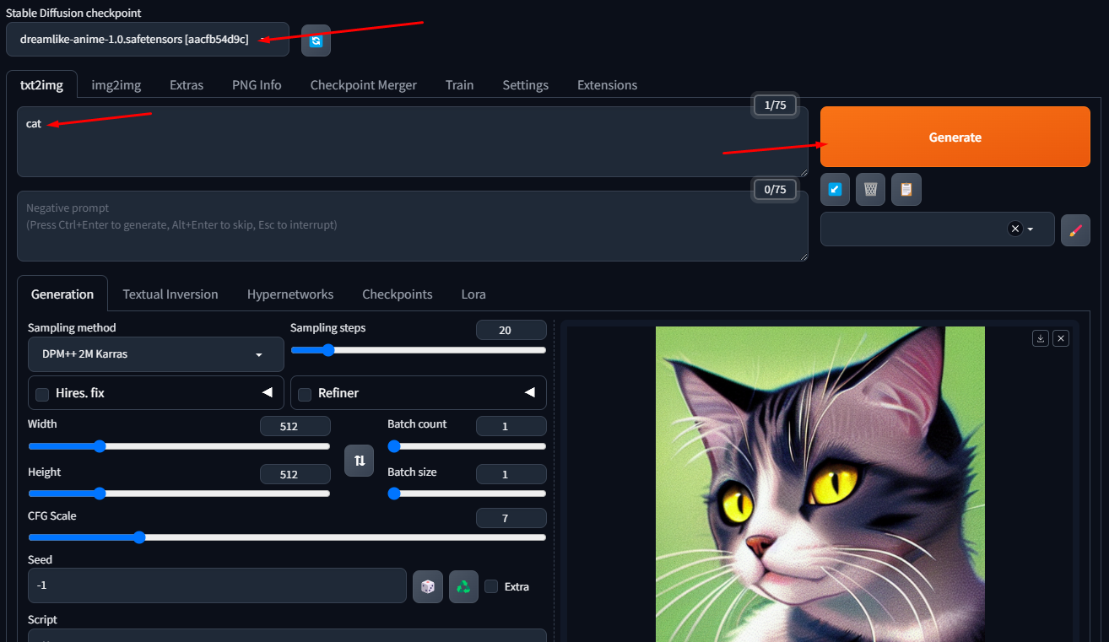The width and height of the screenshot is (1109, 642).
Task: Download the generated cat image
Action: tap(1041, 338)
